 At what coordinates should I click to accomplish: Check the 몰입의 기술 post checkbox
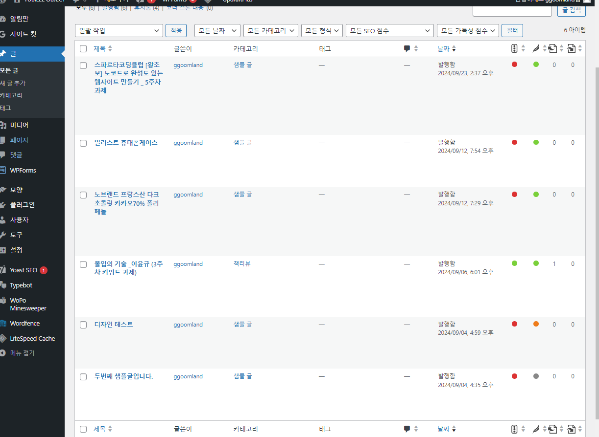pyautogui.click(x=83, y=264)
